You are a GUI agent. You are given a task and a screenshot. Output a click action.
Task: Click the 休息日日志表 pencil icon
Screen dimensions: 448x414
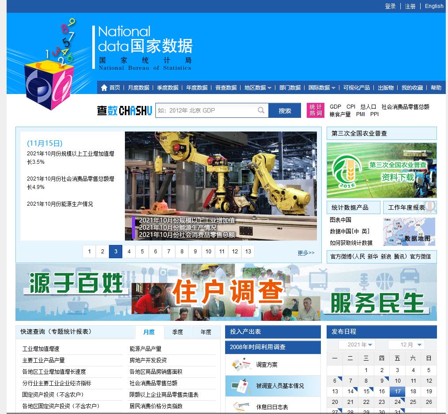[241, 406]
